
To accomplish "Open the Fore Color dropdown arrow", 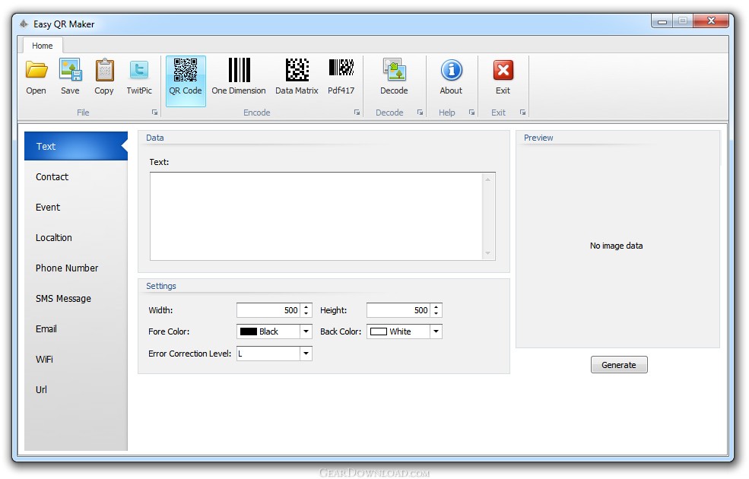I will click(x=306, y=331).
